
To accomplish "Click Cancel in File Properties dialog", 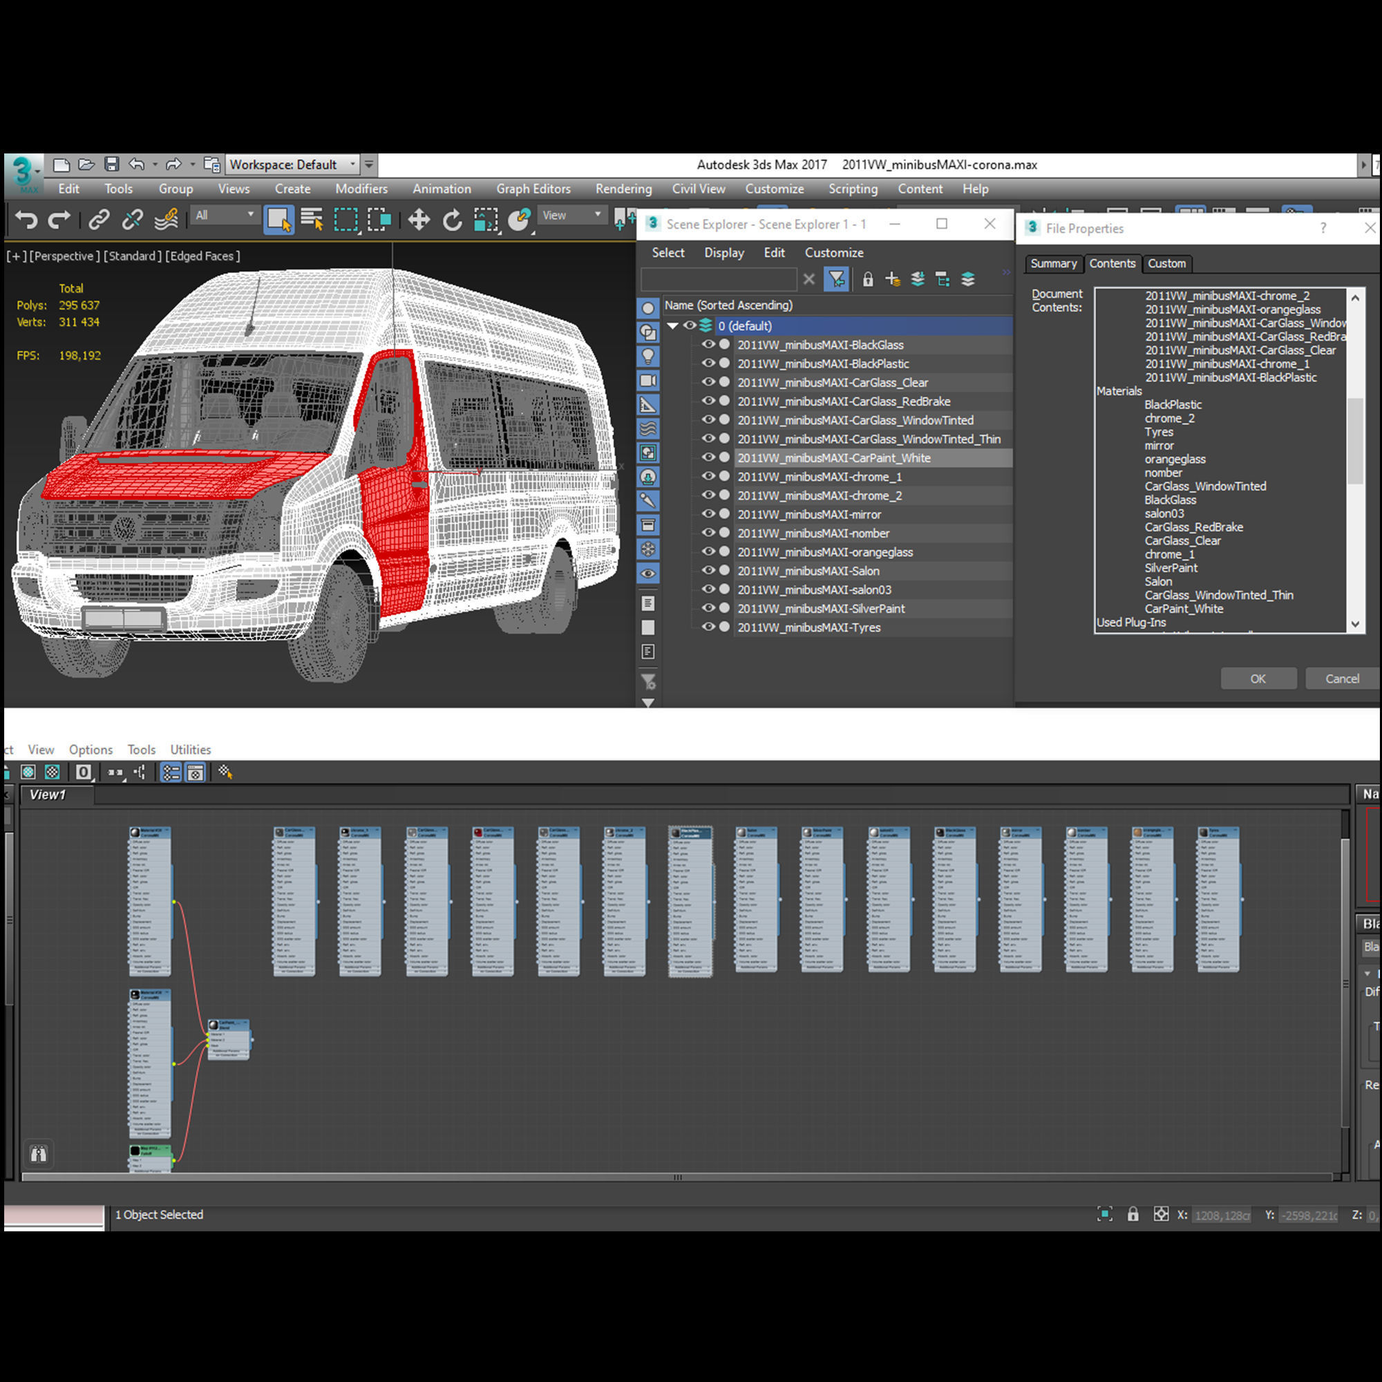I will [x=1342, y=679].
